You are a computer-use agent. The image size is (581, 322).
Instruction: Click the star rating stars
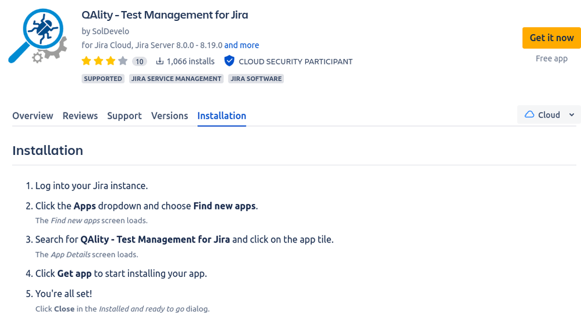tap(105, 61)
